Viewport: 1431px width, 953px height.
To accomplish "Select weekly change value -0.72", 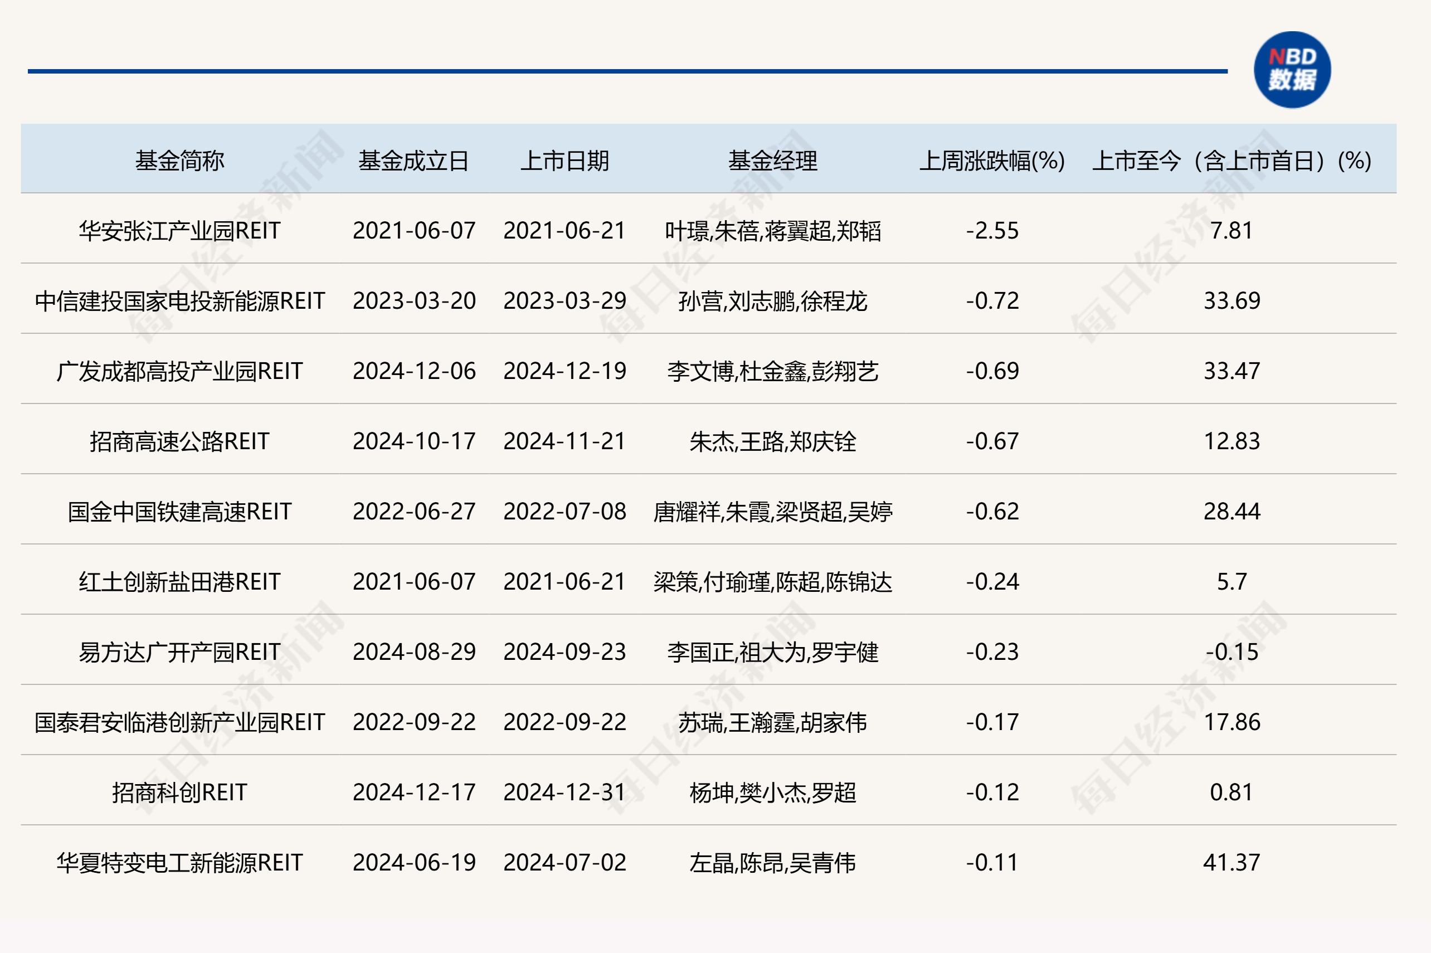I will click(992, 301).
